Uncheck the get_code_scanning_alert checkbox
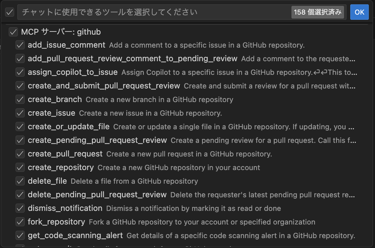This screenshot has height=248, width=375. (x=20, y=235)
